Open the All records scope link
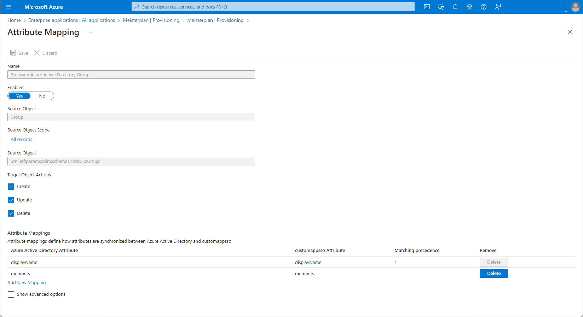 21,140
